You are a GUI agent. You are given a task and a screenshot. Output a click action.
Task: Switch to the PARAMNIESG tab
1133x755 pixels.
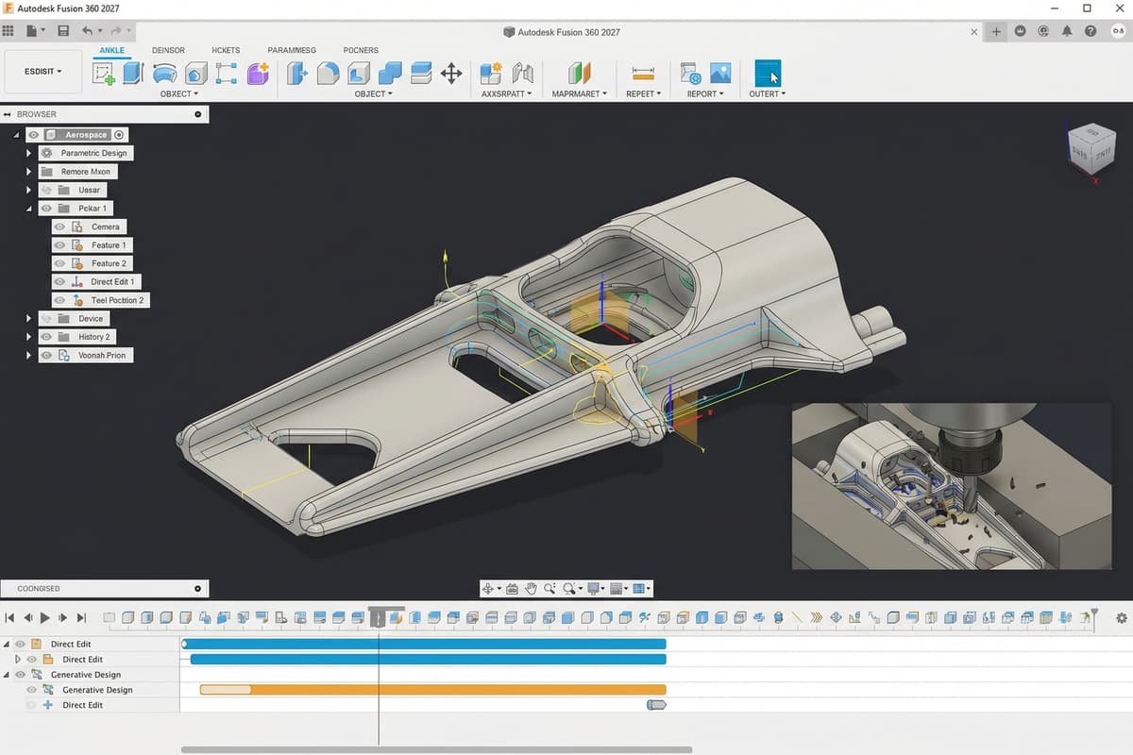pyautogui.click(x=292, y=50)
